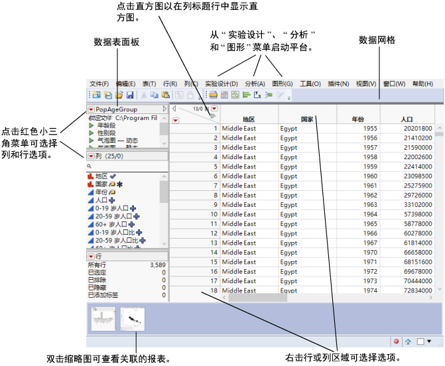Collapse the data table panel with right arrow
The height and width of the screenshot is (366, 445).
[x=164, y=109]
